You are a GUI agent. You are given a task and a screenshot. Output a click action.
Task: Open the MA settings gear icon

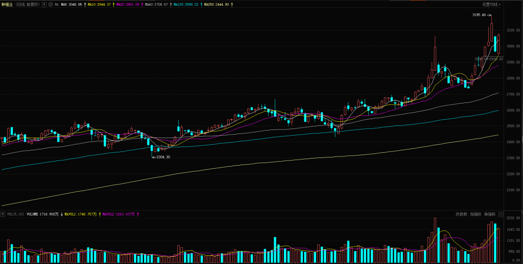[x=50, y=4]
